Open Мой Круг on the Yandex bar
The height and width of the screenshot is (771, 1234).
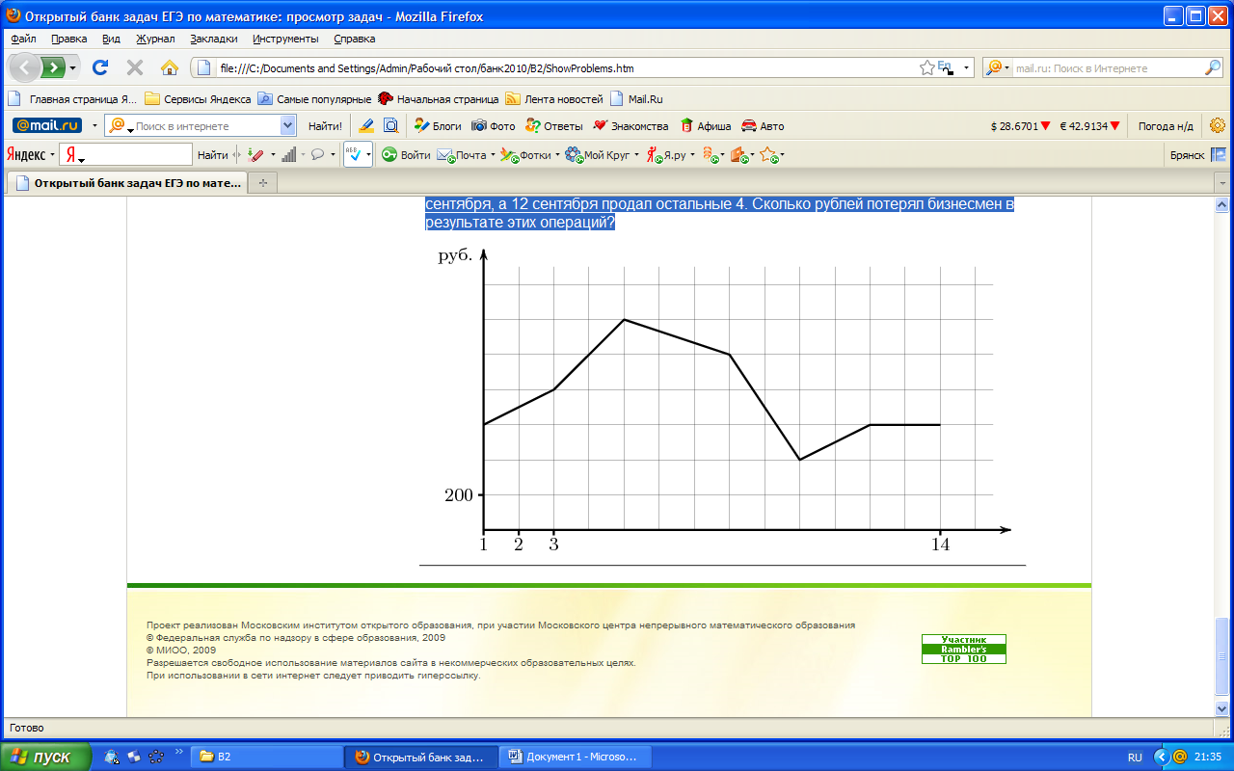pos(597,154)
